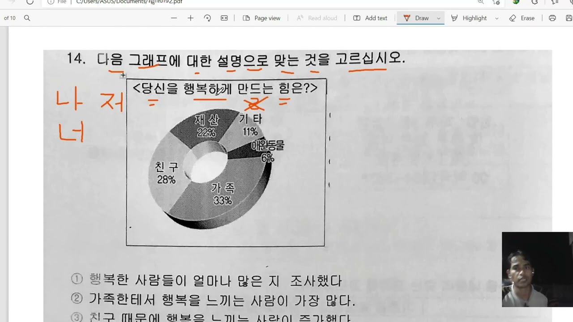Image resolution: width=573 pixels, height=322 pixels.
Task: Zoom out with the minus button
Action: 174,18
